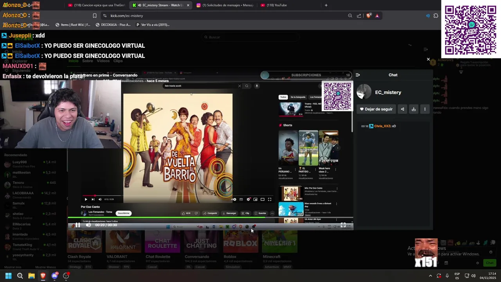Clear the fein travis scott search text
Screen dimensions: 501x282
click(x=240, y=86)
